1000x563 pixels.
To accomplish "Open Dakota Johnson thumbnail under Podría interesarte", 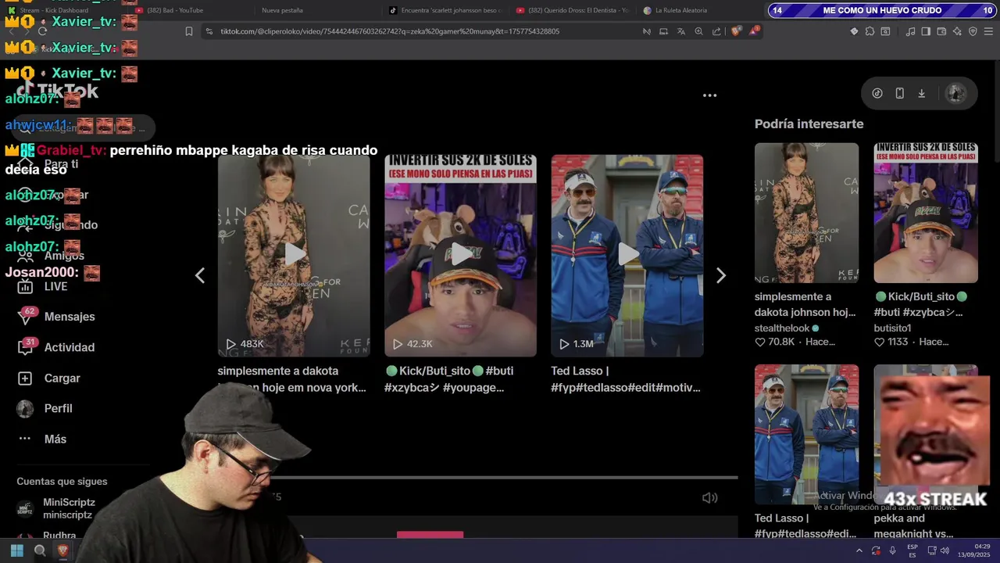I will 806,213.
